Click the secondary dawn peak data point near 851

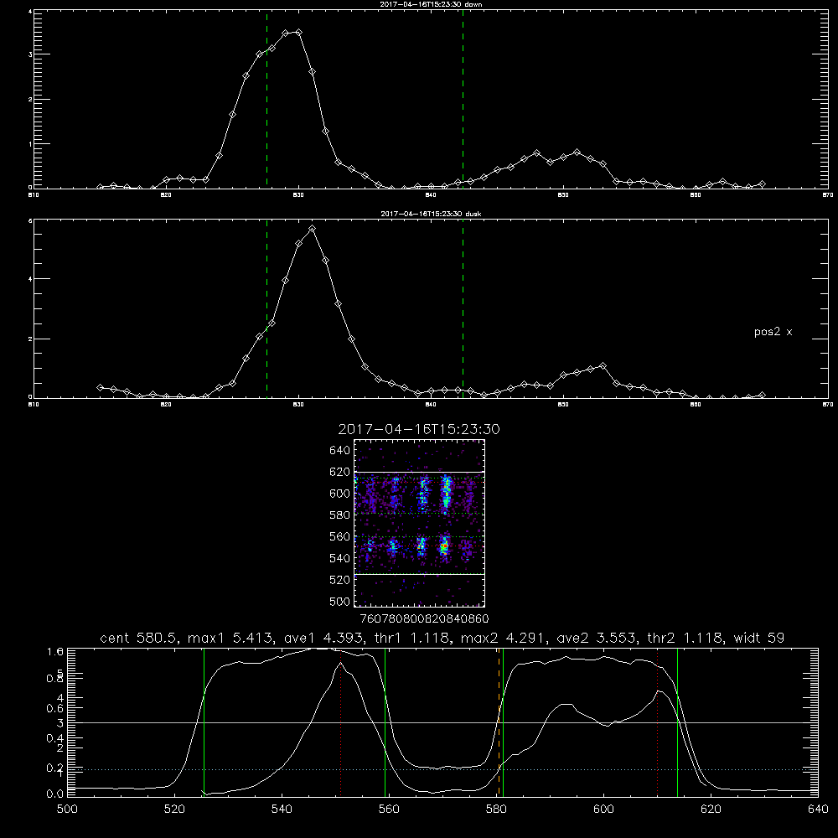tap(577, 153)
